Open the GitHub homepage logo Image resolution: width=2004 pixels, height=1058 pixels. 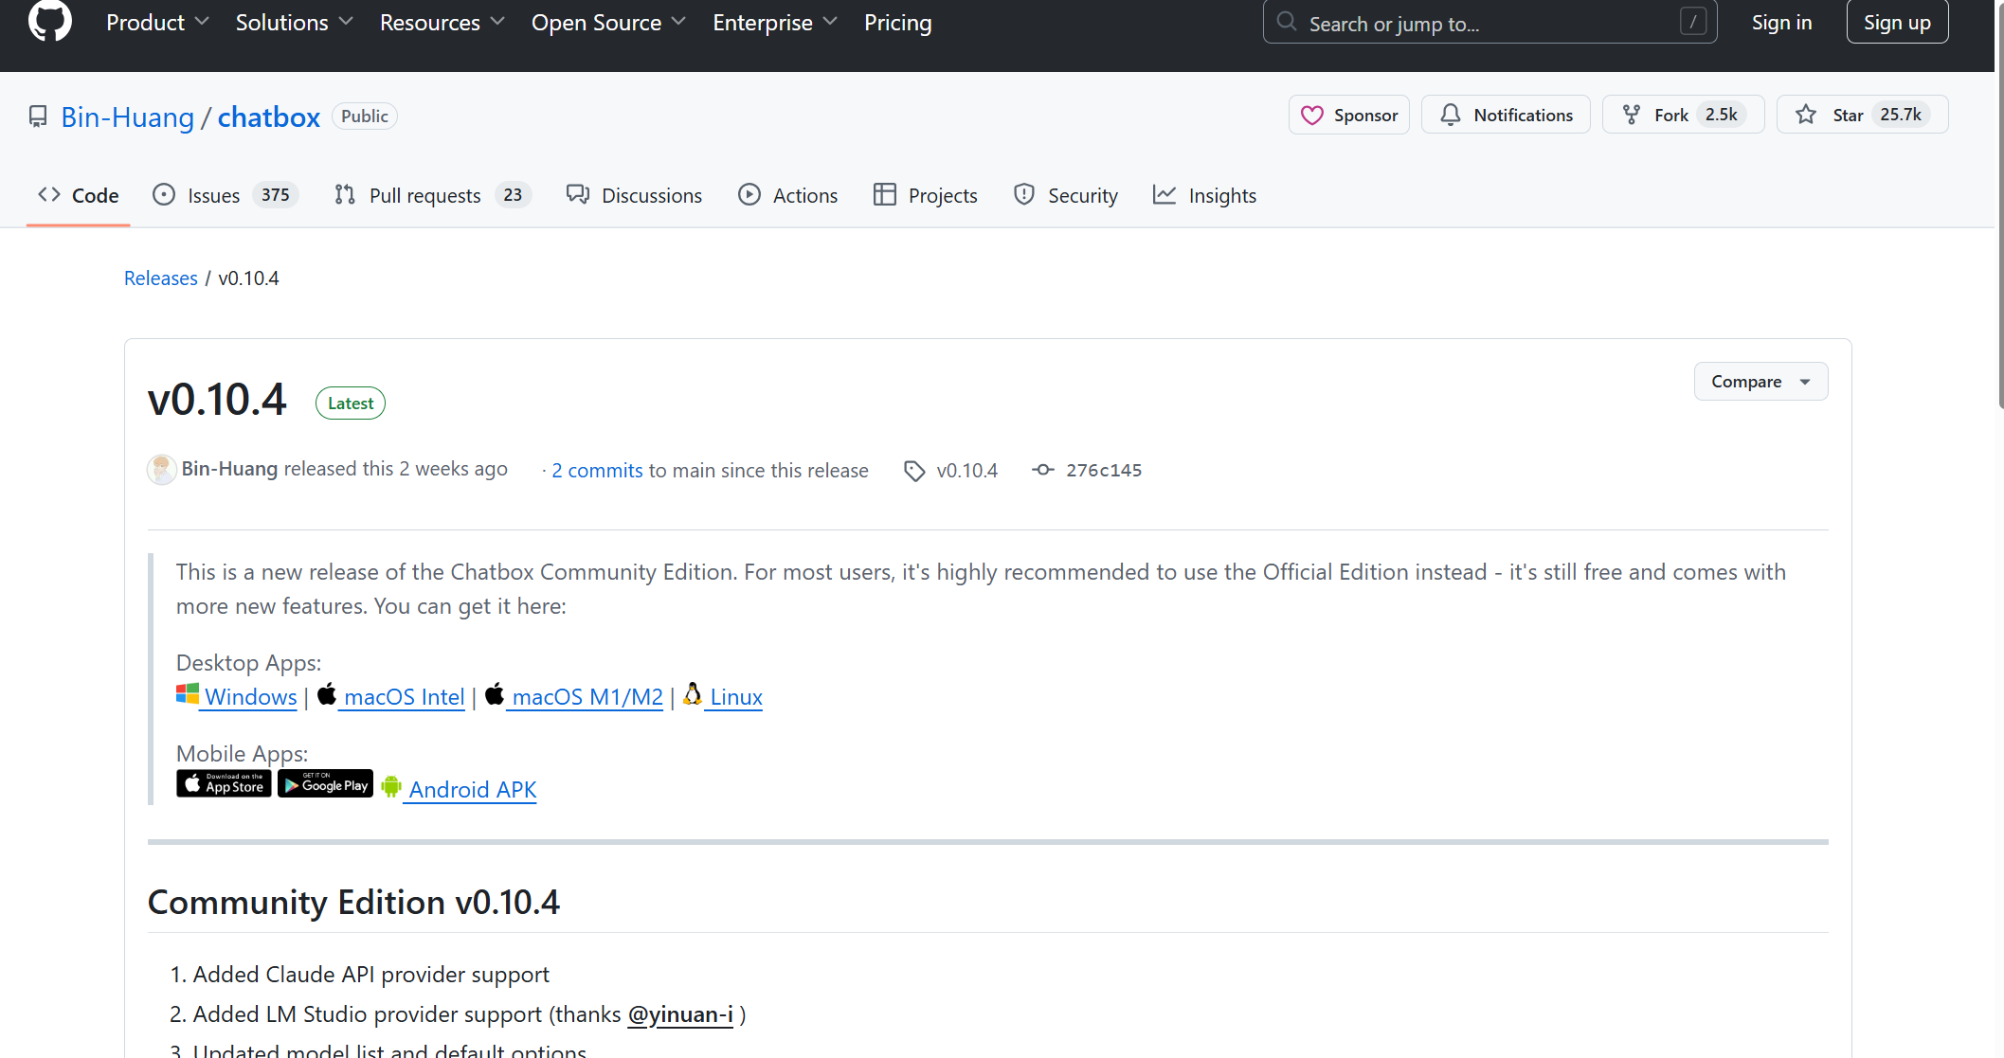pyautogui.click(x=50, y=21)
